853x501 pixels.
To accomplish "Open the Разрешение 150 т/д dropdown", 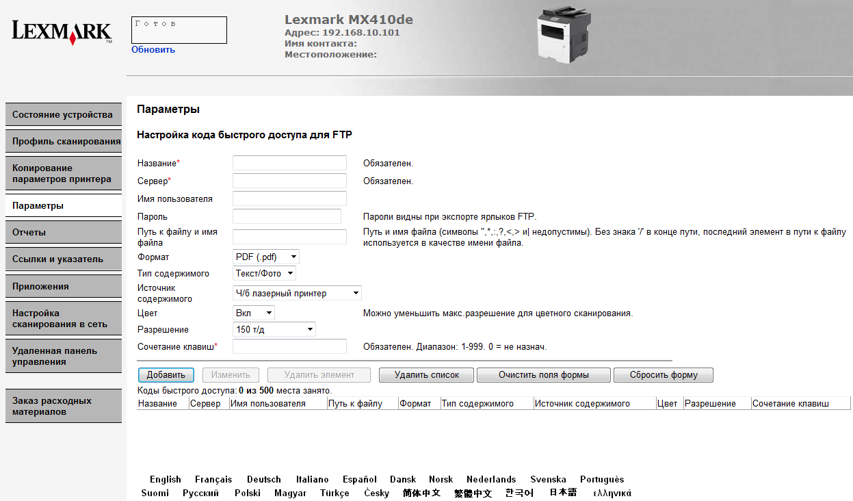I will pos(274,329).
